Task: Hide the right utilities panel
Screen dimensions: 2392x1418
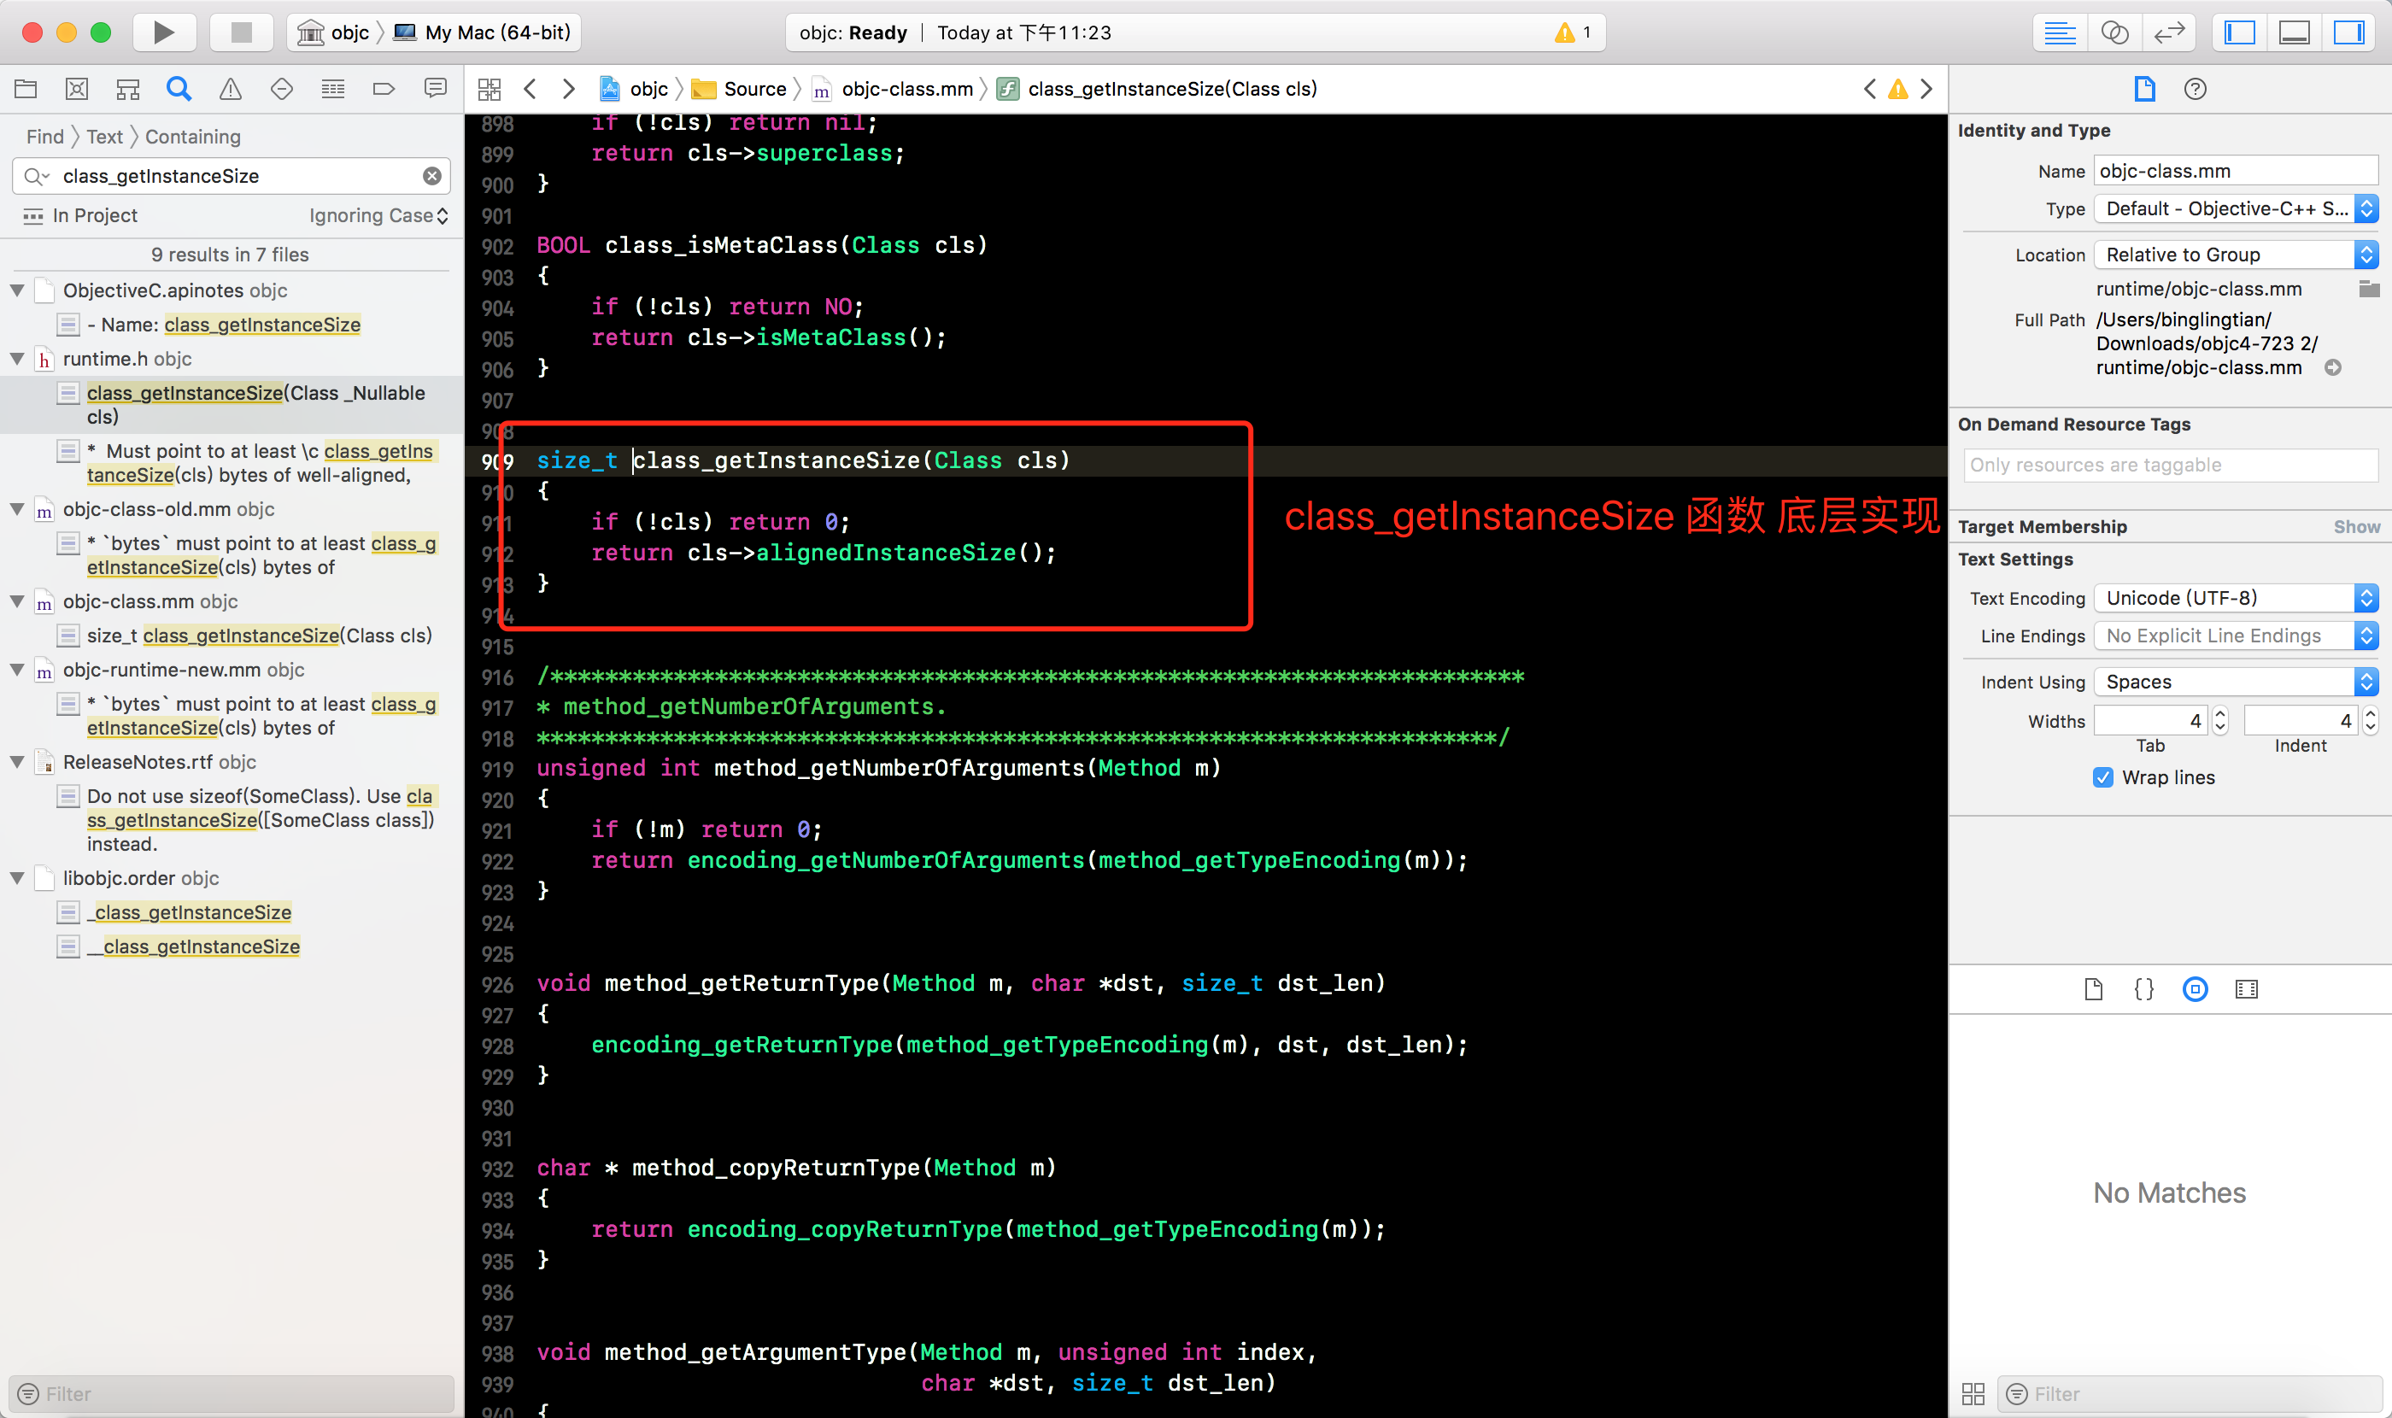Action: click(2349, 32)
